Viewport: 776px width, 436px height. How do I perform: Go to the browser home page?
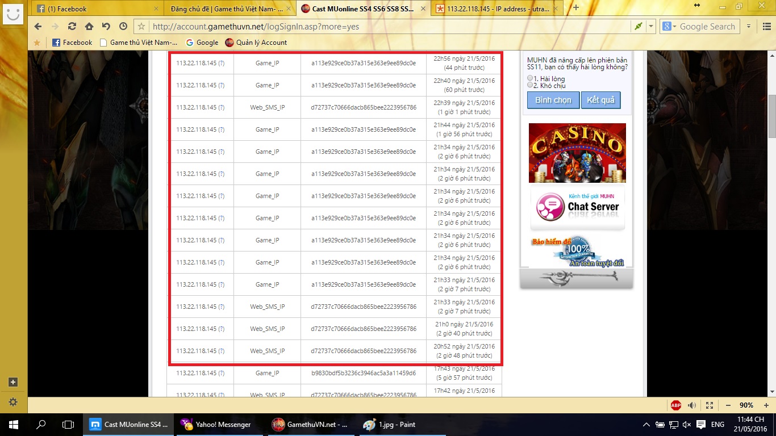coord(89,27)
